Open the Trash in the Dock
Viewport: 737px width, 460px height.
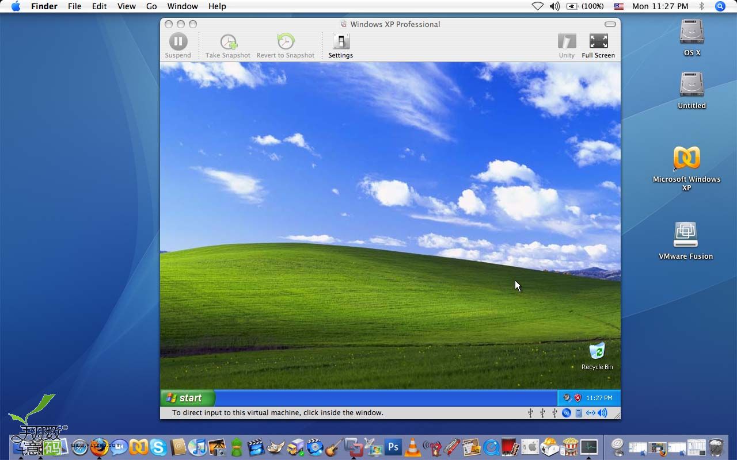[716, 447]
